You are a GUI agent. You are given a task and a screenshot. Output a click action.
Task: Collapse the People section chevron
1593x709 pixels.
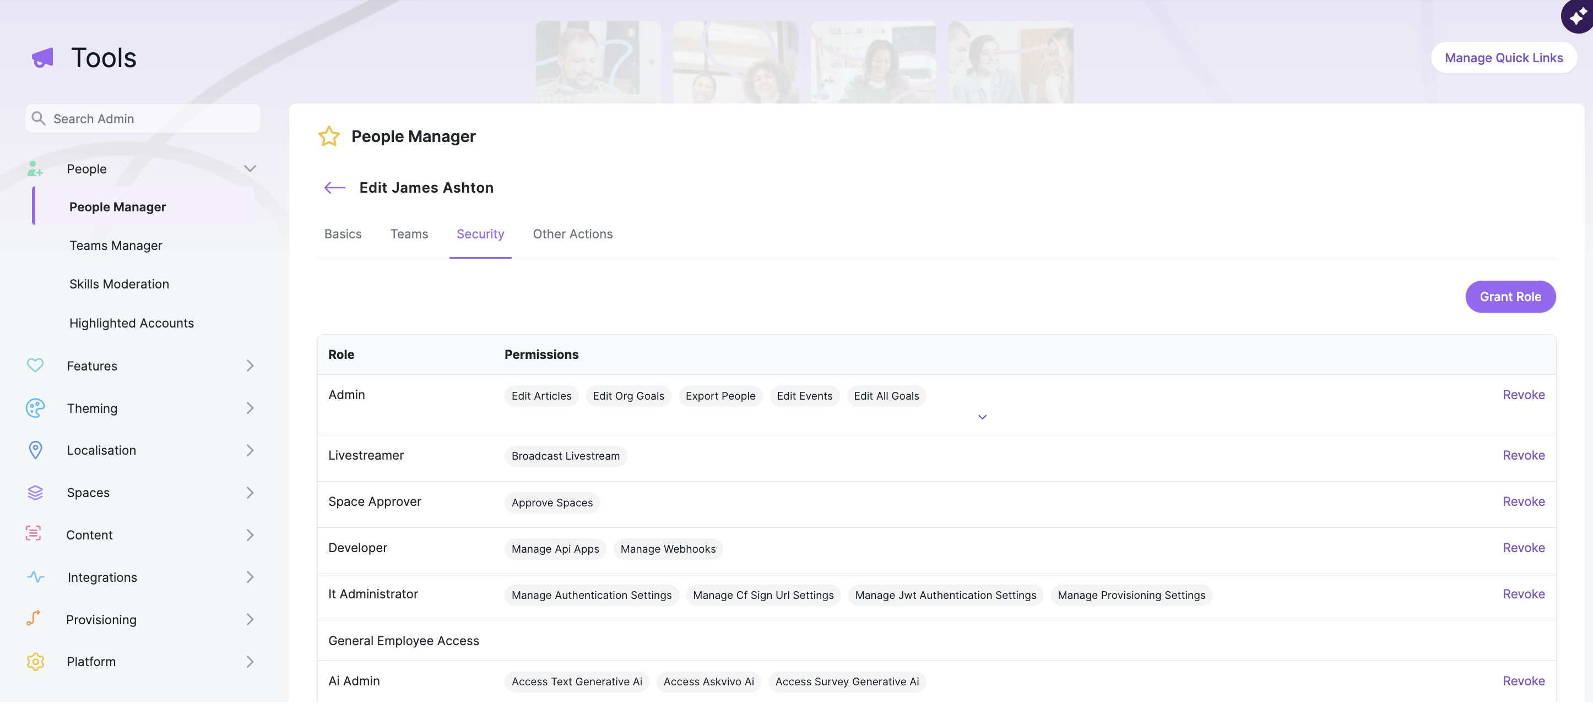coord(250,169)
